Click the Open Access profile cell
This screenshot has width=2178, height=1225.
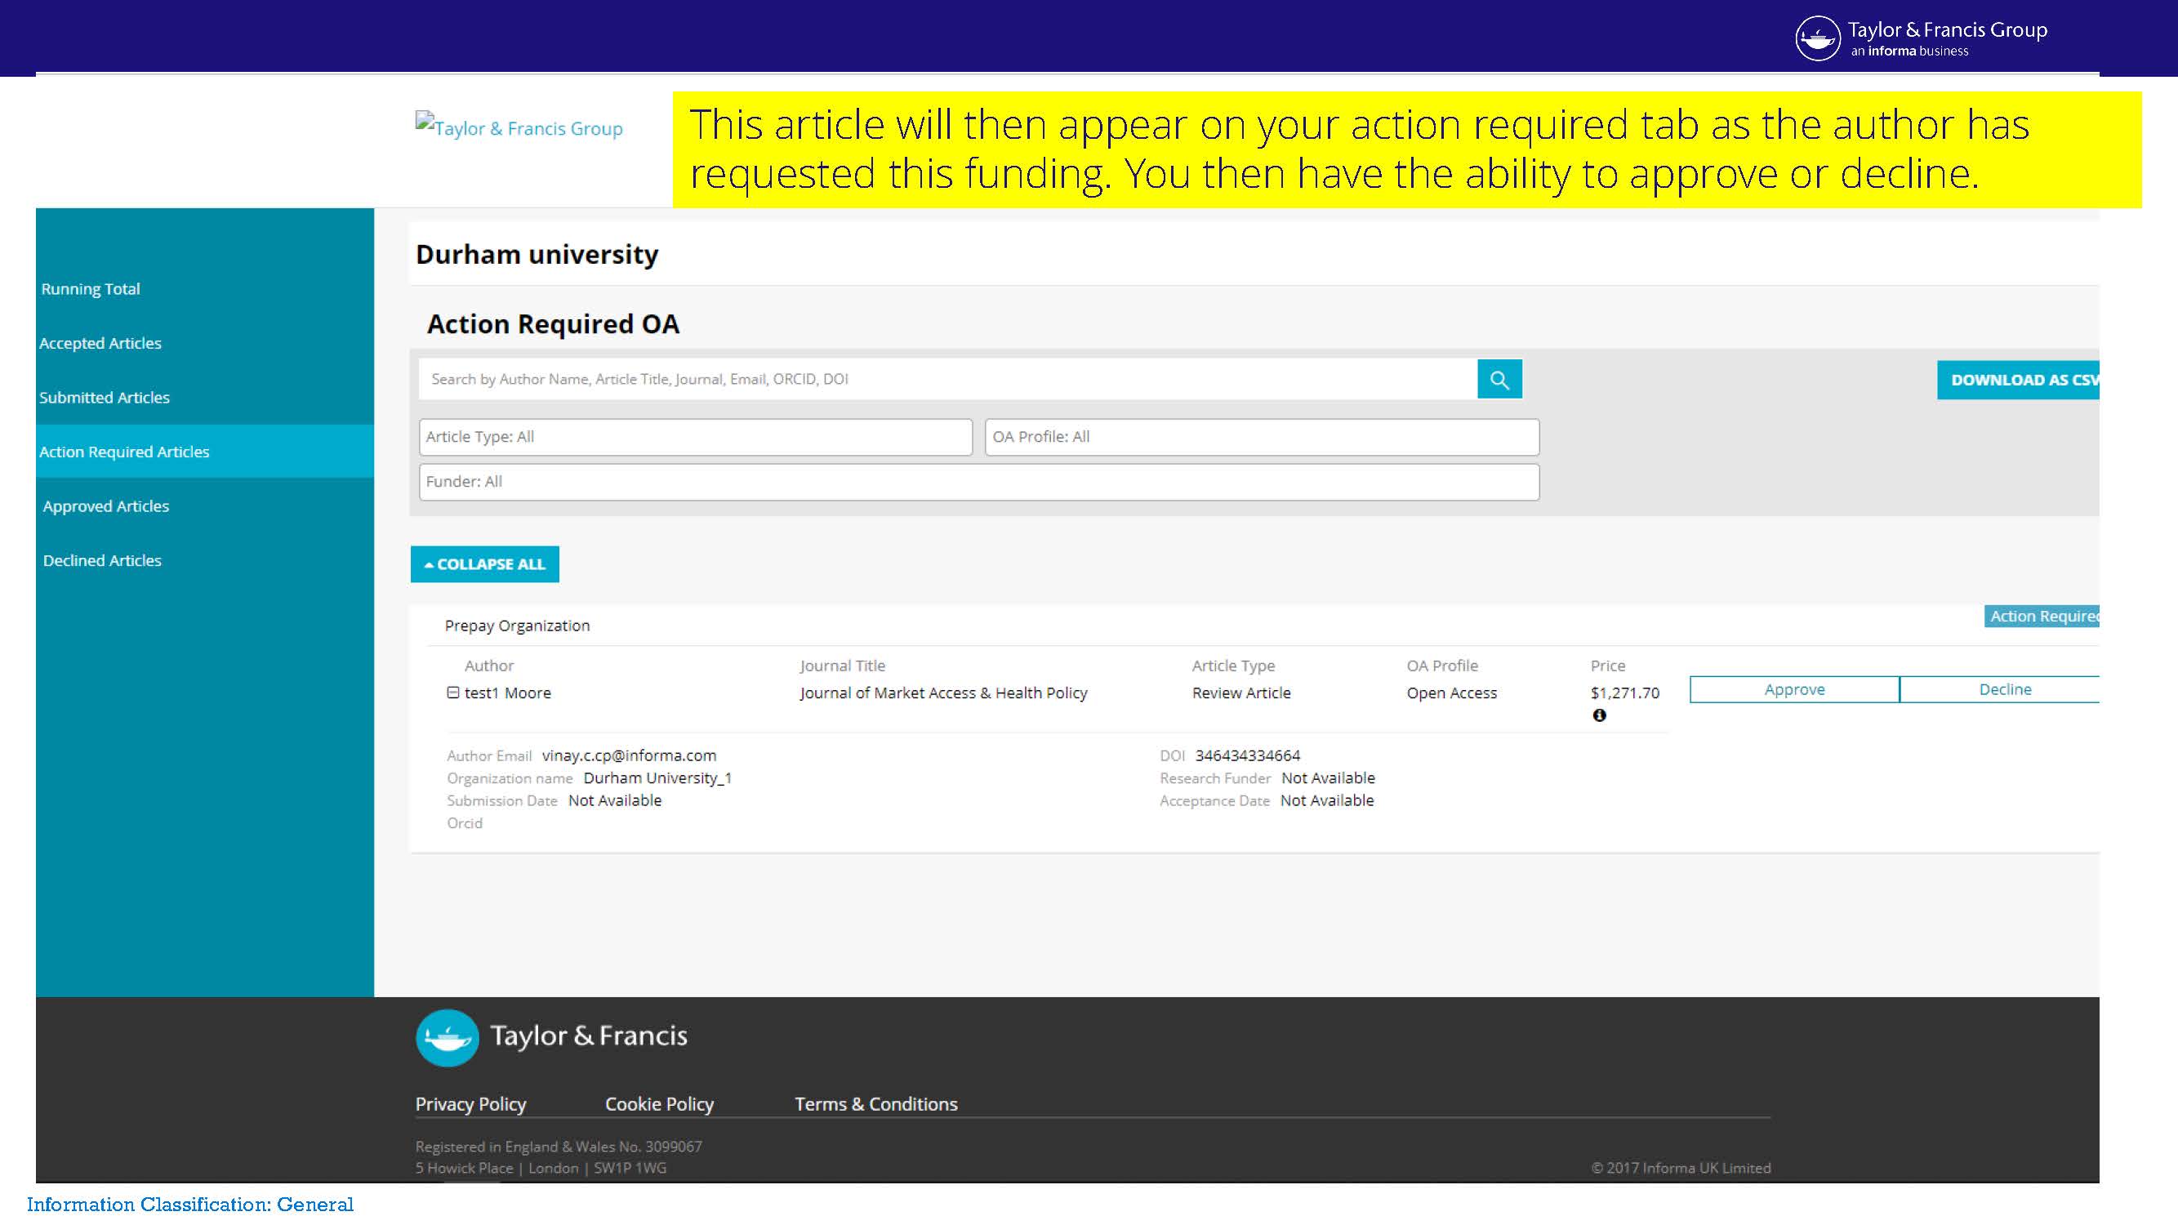(x=1452, y=693)
